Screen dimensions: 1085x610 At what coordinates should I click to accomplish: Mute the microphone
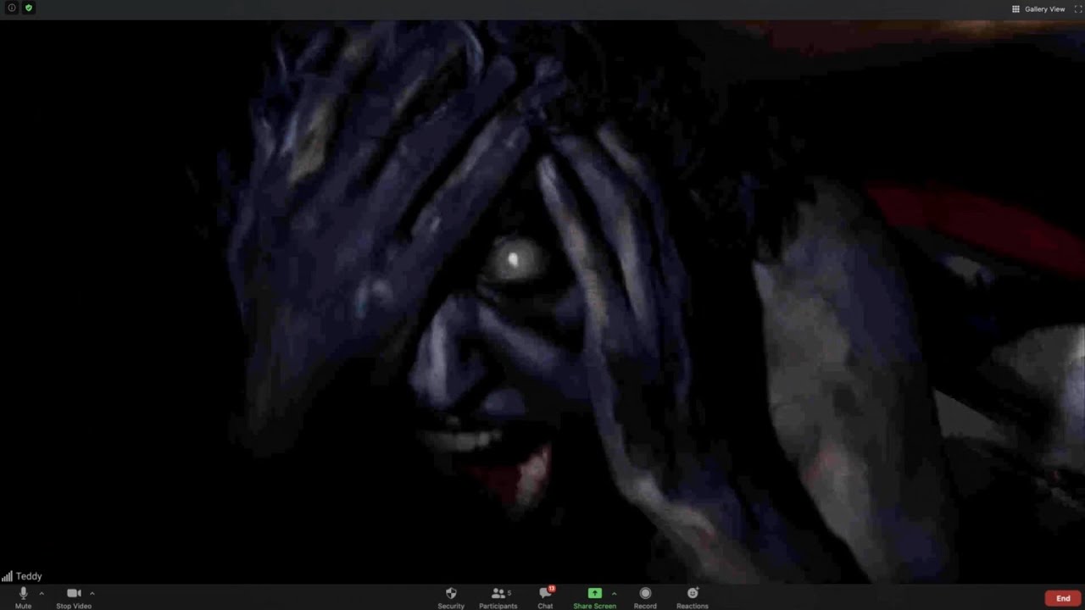(23, 597)
